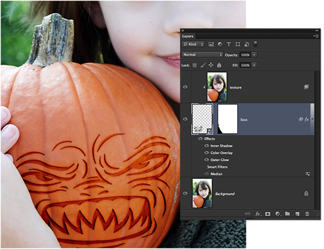Select the face layer smart object thumbnail

202,119
